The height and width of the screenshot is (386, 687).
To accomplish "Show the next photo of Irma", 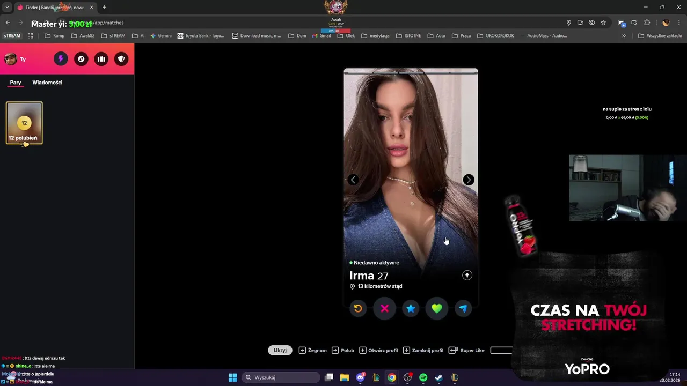I will pos(469,180).
